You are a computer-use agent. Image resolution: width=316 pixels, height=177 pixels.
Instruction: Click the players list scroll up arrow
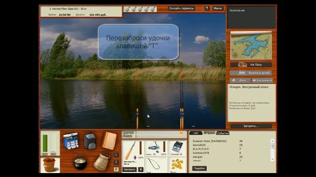click(272, 141)
